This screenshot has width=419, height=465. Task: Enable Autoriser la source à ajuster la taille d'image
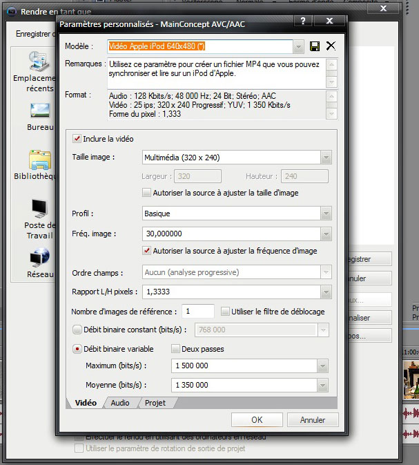pos(146,193)
